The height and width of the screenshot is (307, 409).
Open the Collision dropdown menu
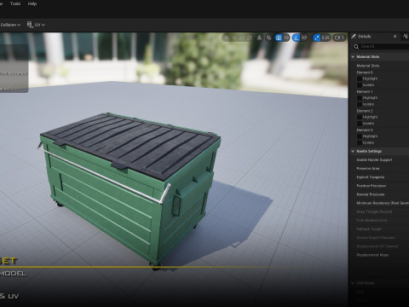point(10,25)
